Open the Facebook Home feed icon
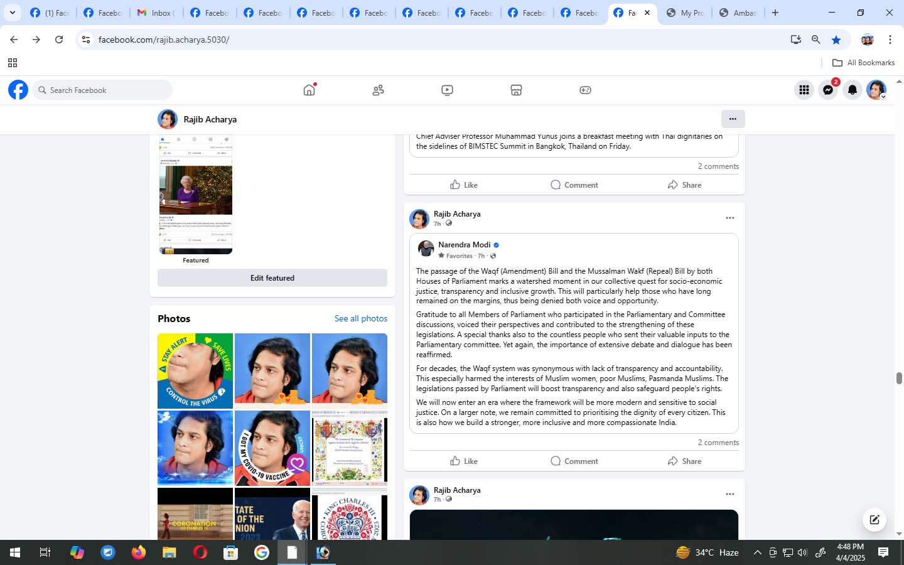The image size is (904, 565). point(309,90)
